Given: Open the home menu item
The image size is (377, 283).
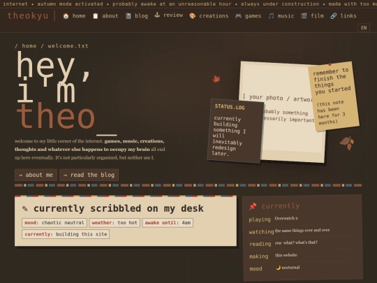Looking at the screenshot, I should (x=74, y=16).
